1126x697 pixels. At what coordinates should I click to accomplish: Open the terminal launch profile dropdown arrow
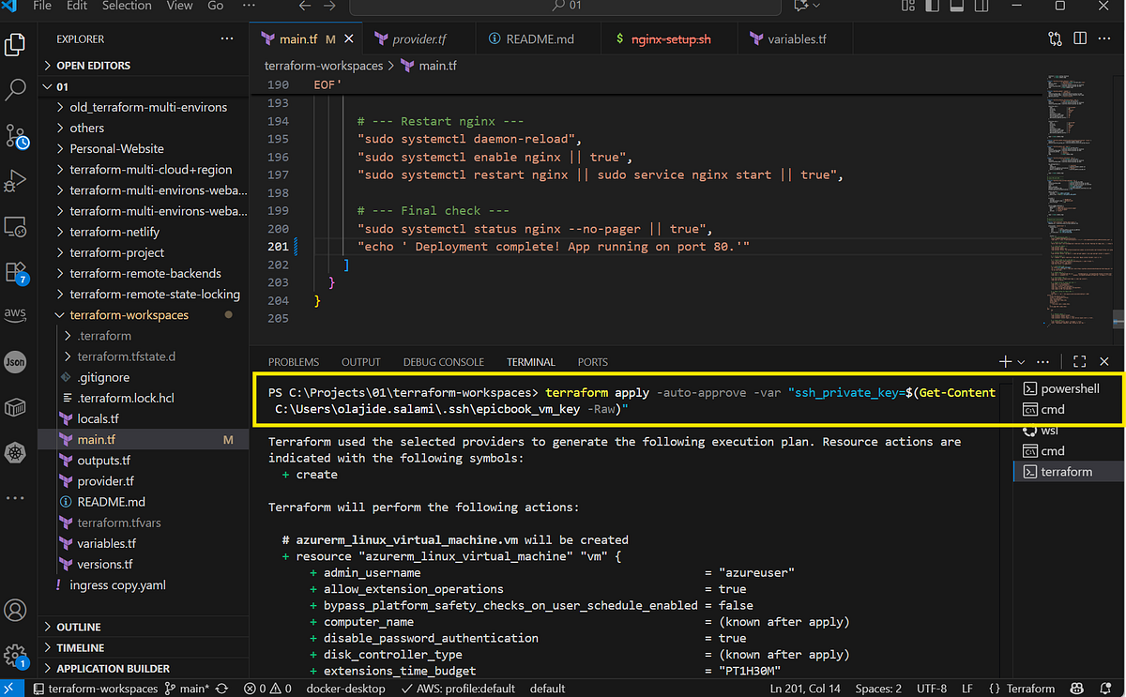click(1022, 361)
